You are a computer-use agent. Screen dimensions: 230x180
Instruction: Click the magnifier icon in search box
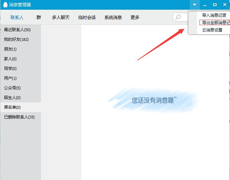(x=178, y=17)
